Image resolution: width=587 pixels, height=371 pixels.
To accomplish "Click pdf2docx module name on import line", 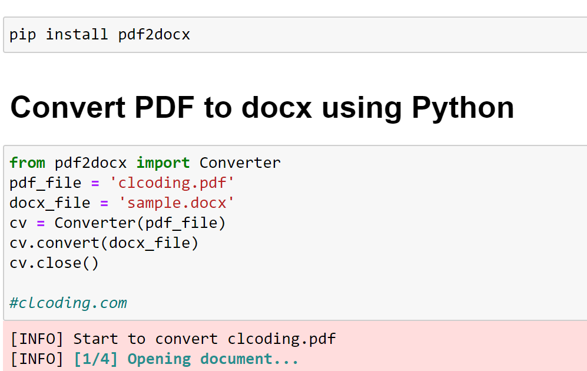I will click(x=91, y=163).
